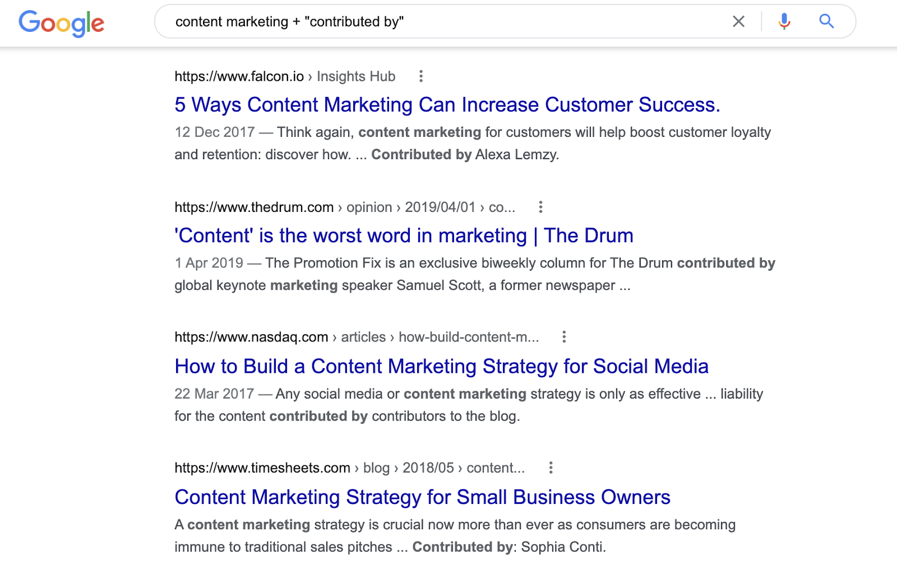Clear the search query with X icon

738,21
